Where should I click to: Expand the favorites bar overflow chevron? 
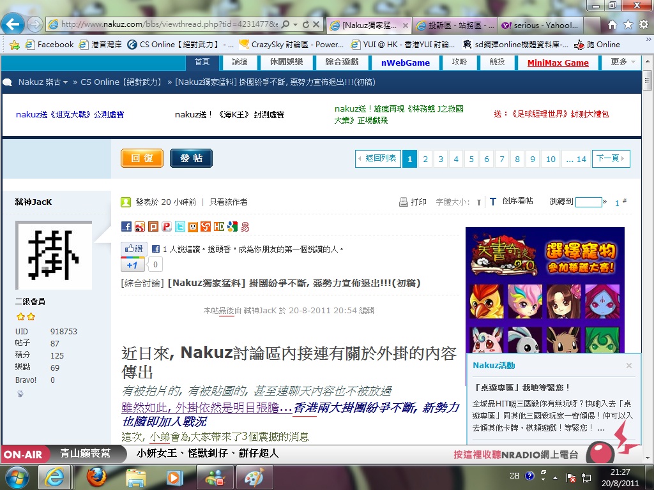pos(648,40)
